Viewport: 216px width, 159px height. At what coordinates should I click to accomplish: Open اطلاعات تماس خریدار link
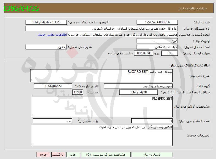coord(52,35)
